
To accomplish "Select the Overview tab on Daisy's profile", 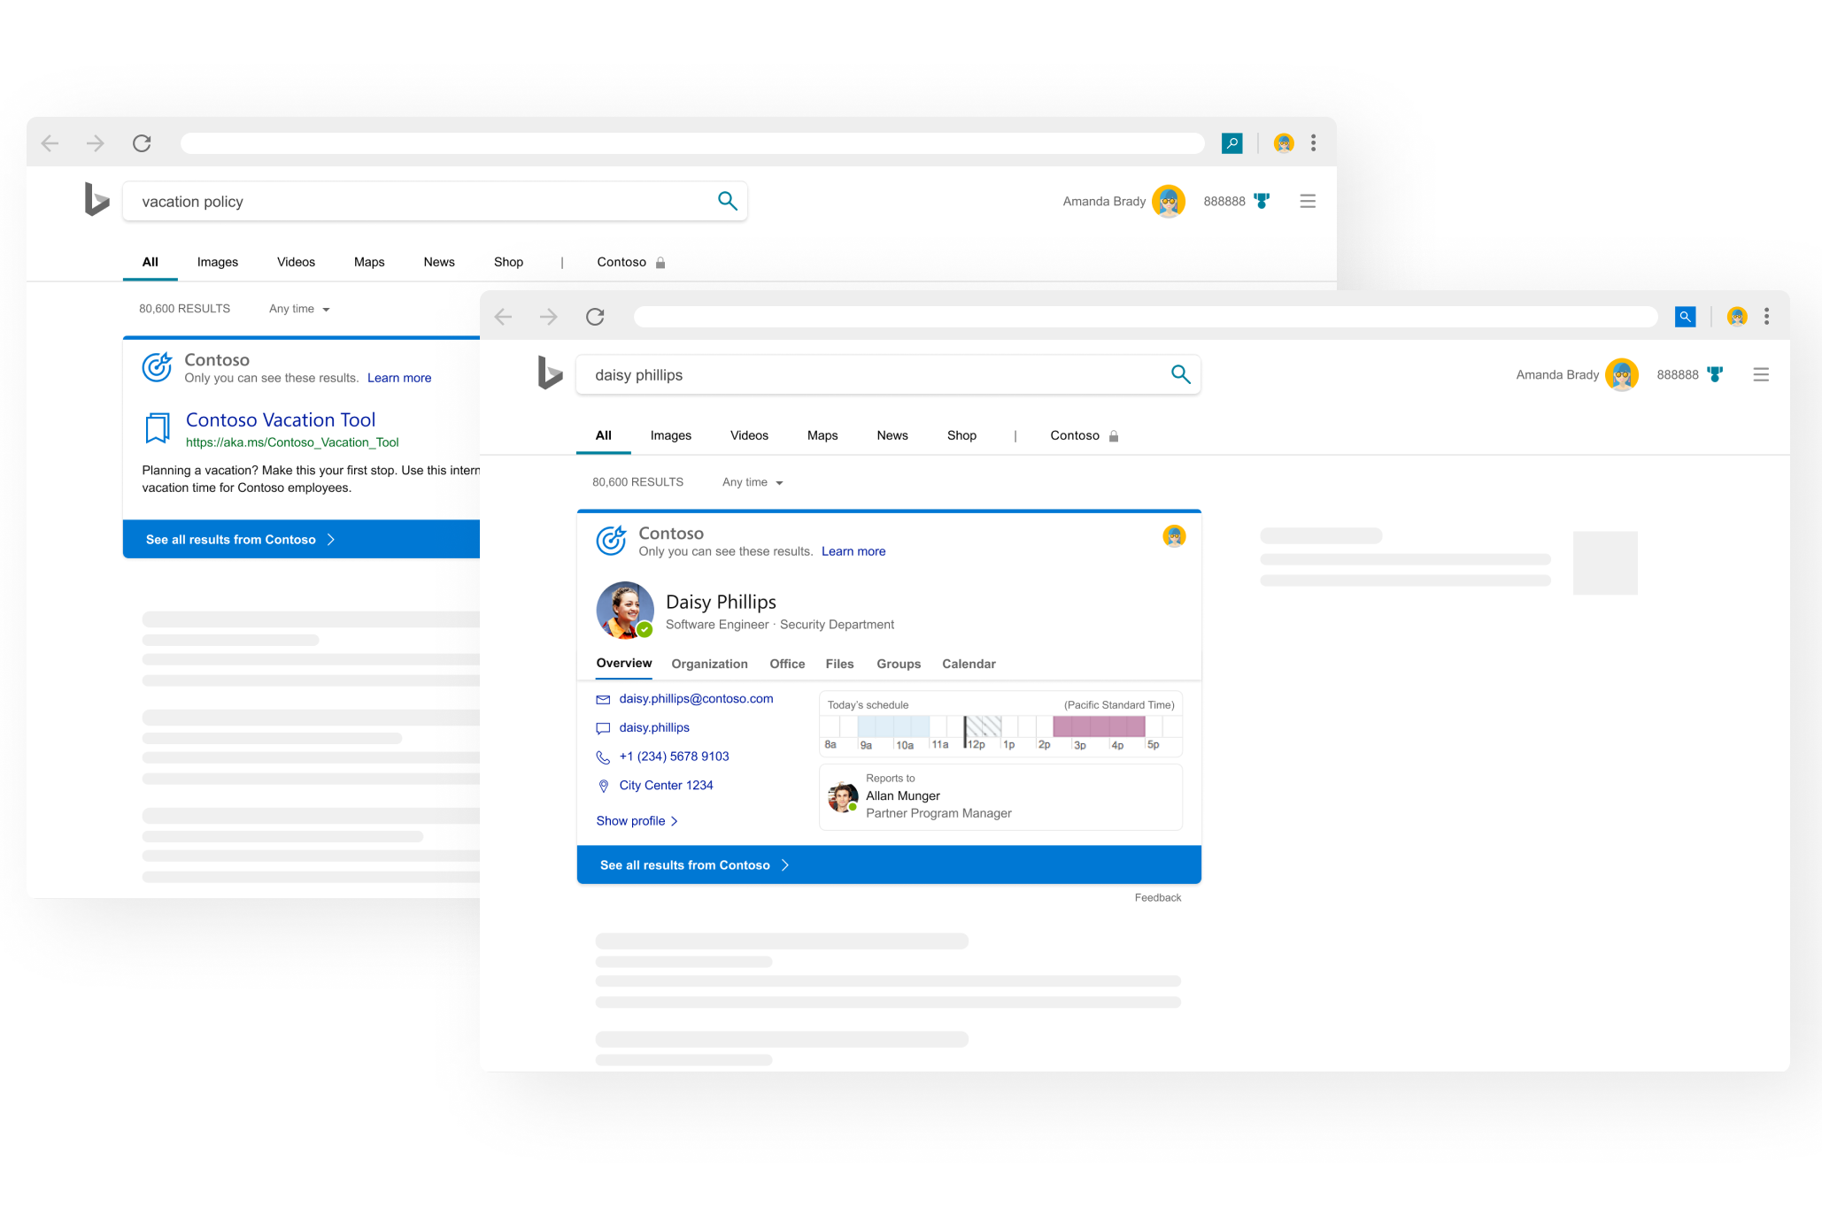I will 624,664.
